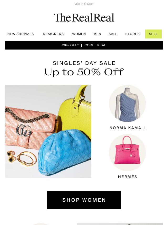
Task: Click the Shop Women button
Action: [84, 200]
